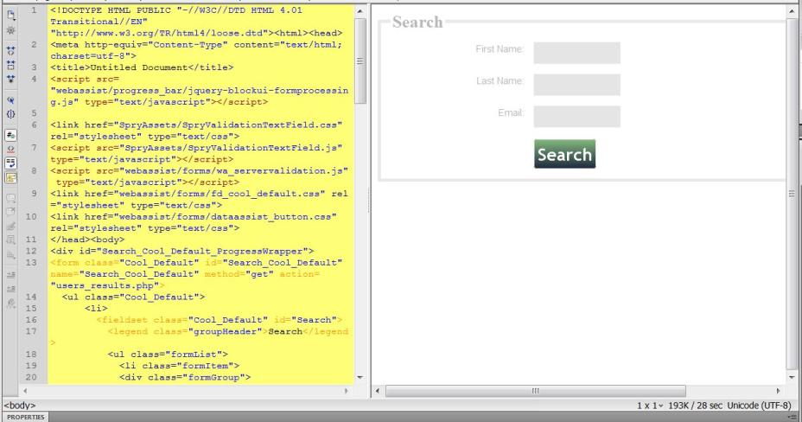Click Balance Braces icon
Viewport: 802px width, 422px height.
(10, 114)
